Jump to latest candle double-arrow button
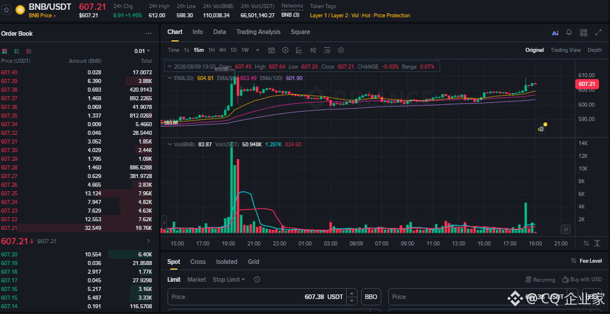The width and height of the screenshot is (610, 314). tap(566, 229)
